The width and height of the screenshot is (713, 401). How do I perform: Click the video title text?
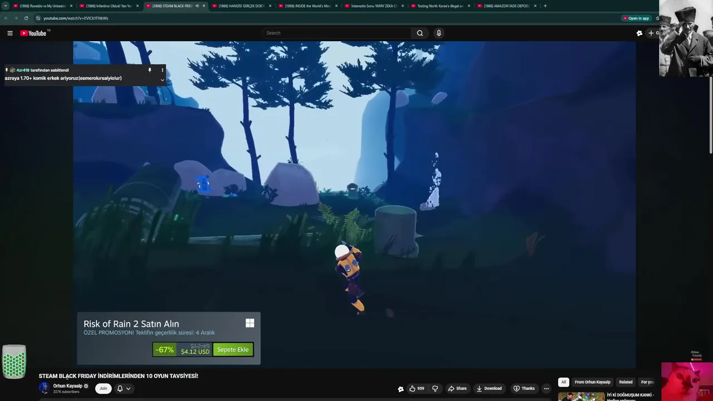[118, 376]
